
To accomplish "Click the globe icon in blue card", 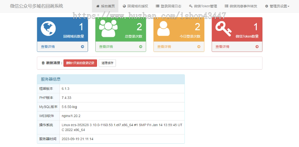I will coord(48,28).
